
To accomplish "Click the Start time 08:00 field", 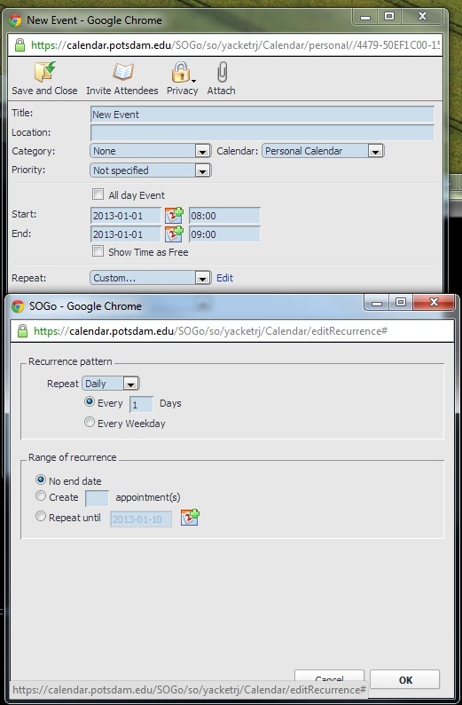I will pyautogui.click(x=224, y=216).
